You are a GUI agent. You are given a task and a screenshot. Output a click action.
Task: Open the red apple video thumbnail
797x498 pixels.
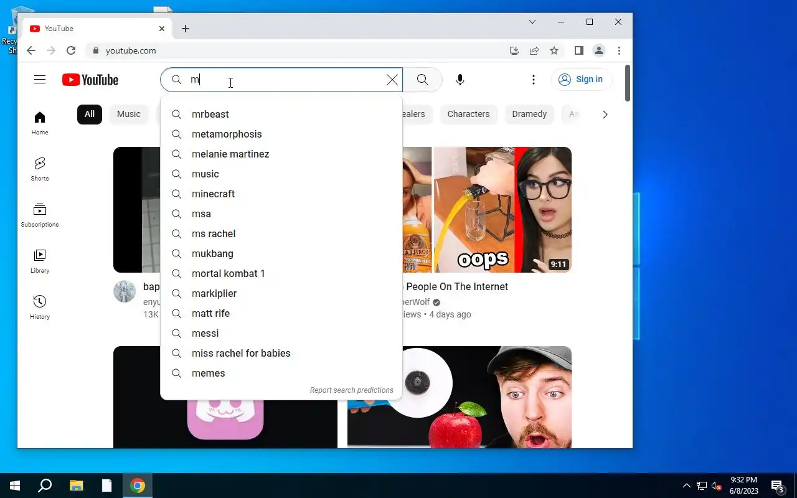coord(459,397)
